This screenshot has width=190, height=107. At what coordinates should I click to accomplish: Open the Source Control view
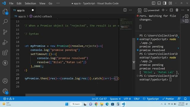pyautogui.click(x=5, y=32)
